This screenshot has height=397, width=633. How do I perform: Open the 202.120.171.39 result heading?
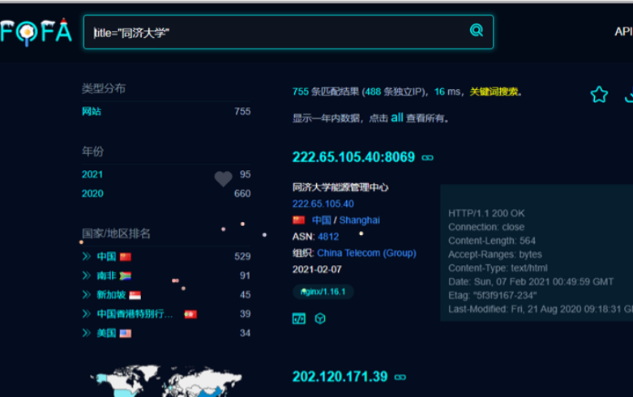[x=340, y=377]
